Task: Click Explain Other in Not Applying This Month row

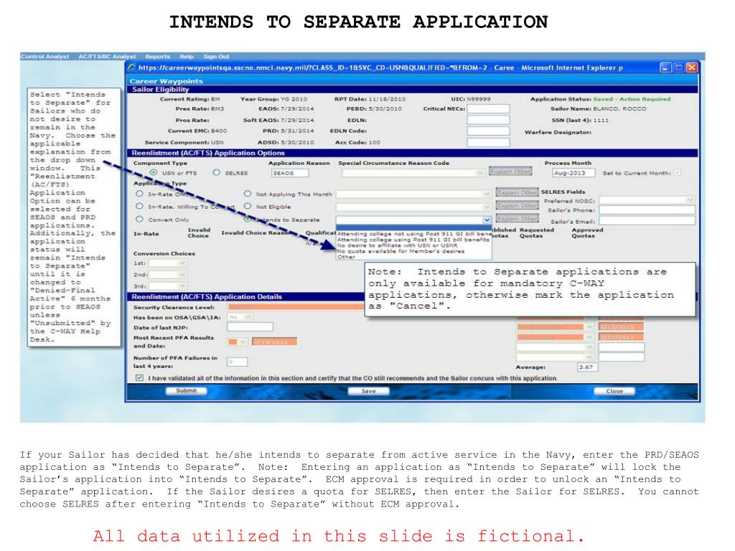Action: 517,192
